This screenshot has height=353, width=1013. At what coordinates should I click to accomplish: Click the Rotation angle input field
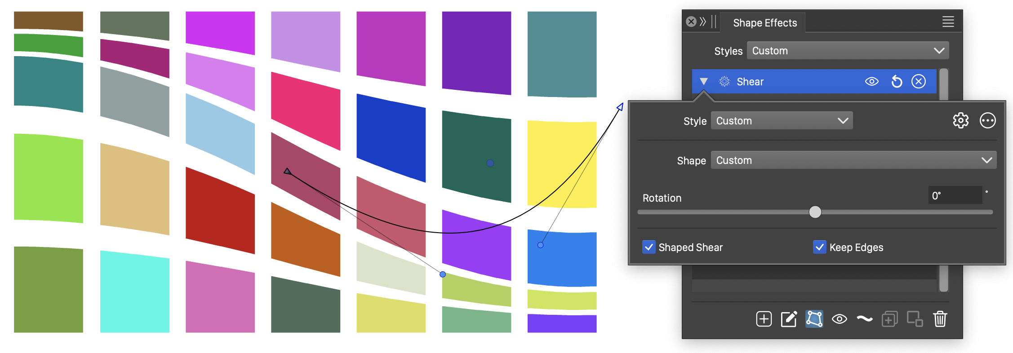pyautogui.click(x=955, y=196)
